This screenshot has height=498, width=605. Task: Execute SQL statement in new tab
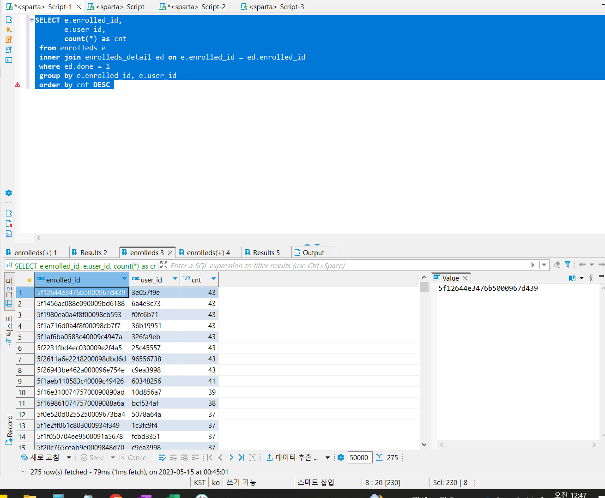click(9, 30)
